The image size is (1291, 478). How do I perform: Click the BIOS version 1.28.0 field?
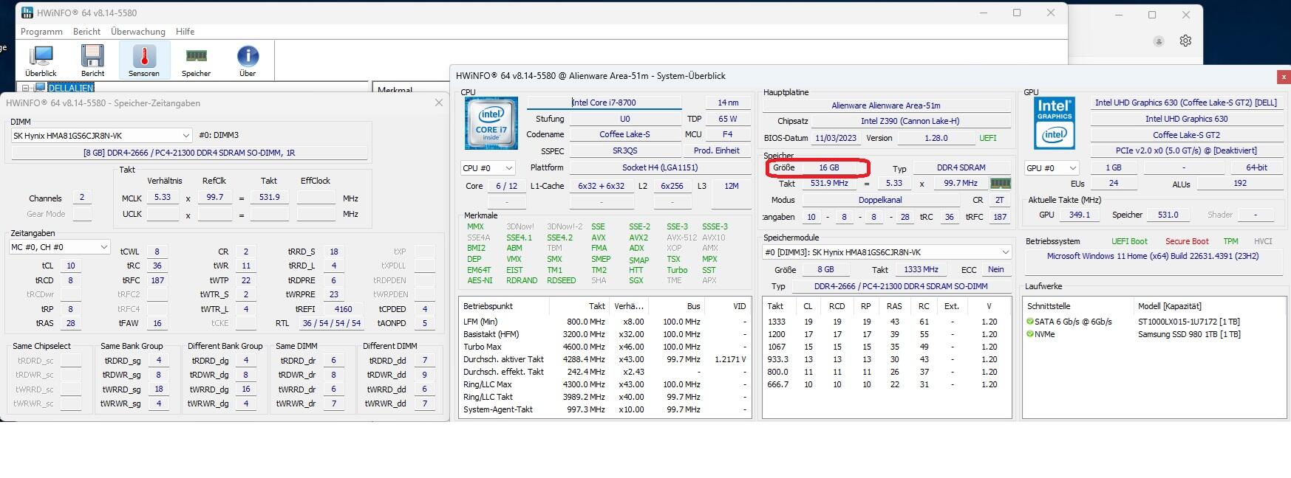[936, 138]
